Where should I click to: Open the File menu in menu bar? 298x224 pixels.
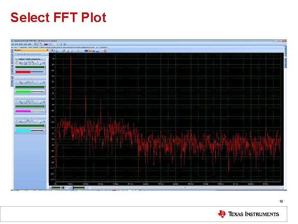click(12, 44)
